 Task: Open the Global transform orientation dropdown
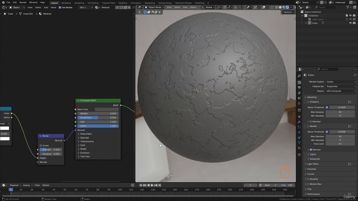pyautogui.click(x=208, y=7)
